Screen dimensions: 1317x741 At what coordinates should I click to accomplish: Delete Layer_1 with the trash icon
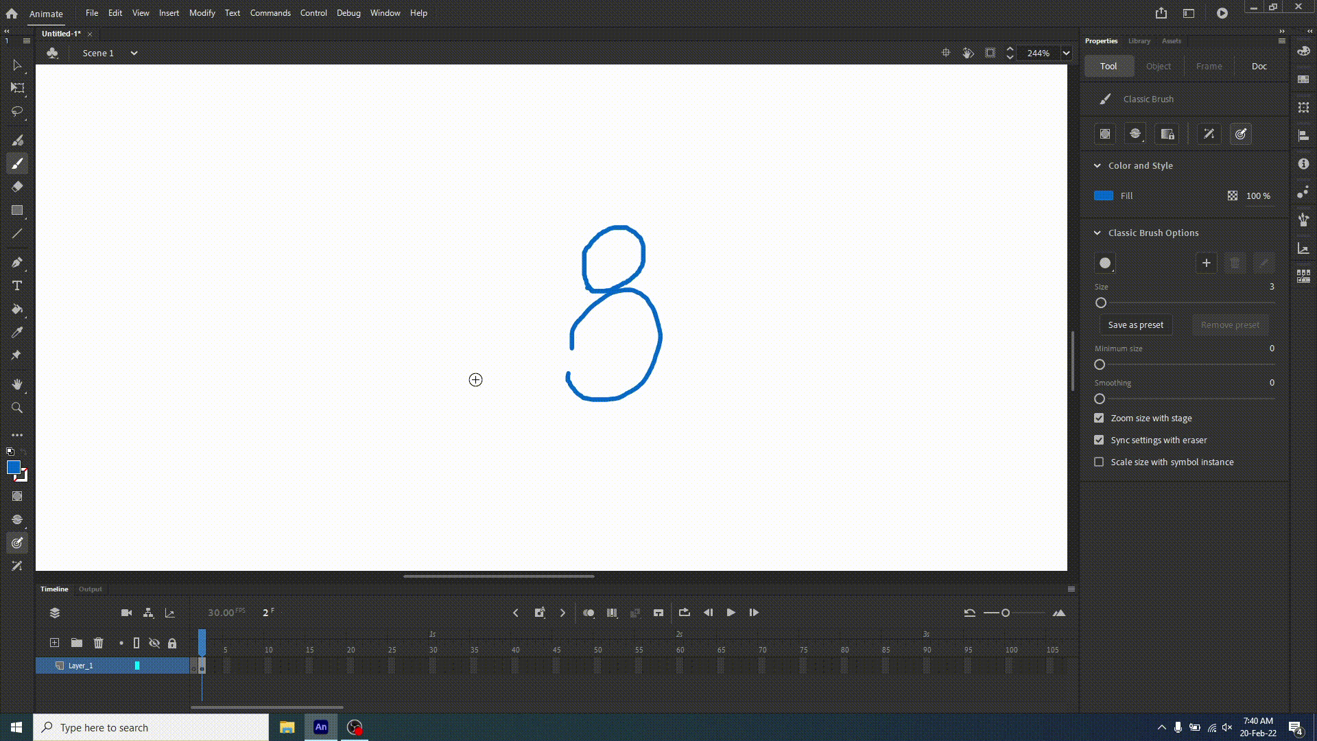point(98,643)
